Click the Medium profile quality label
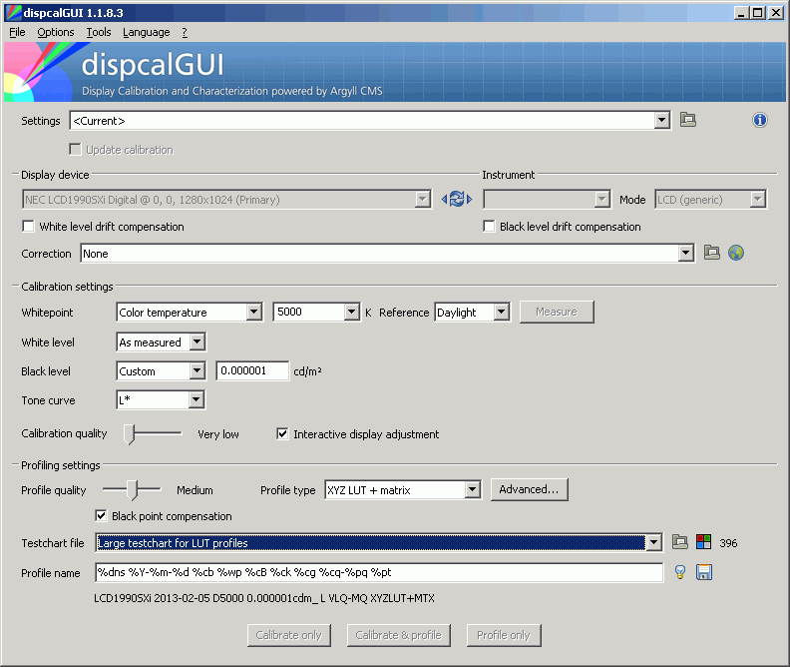 point(195,490)
